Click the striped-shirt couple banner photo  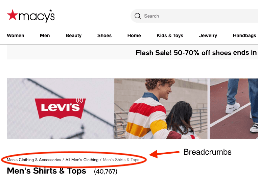(162, 109)
